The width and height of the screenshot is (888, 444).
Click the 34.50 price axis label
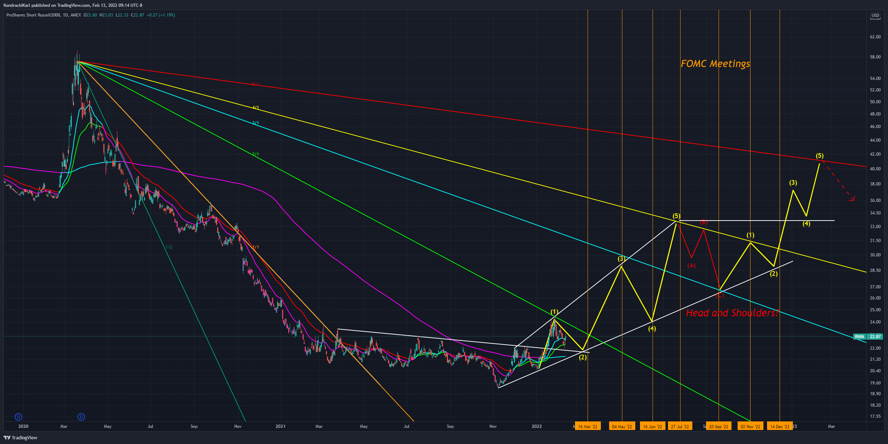875,213
